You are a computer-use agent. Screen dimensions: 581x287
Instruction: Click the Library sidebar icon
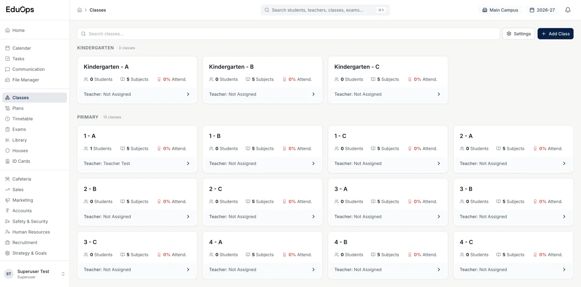(x=7, y=140)
